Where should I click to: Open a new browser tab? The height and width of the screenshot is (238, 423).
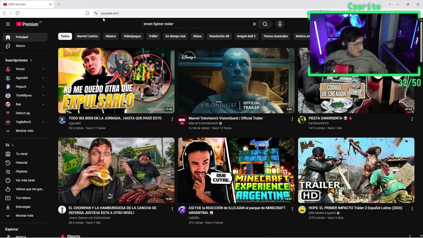click(58, 4)
